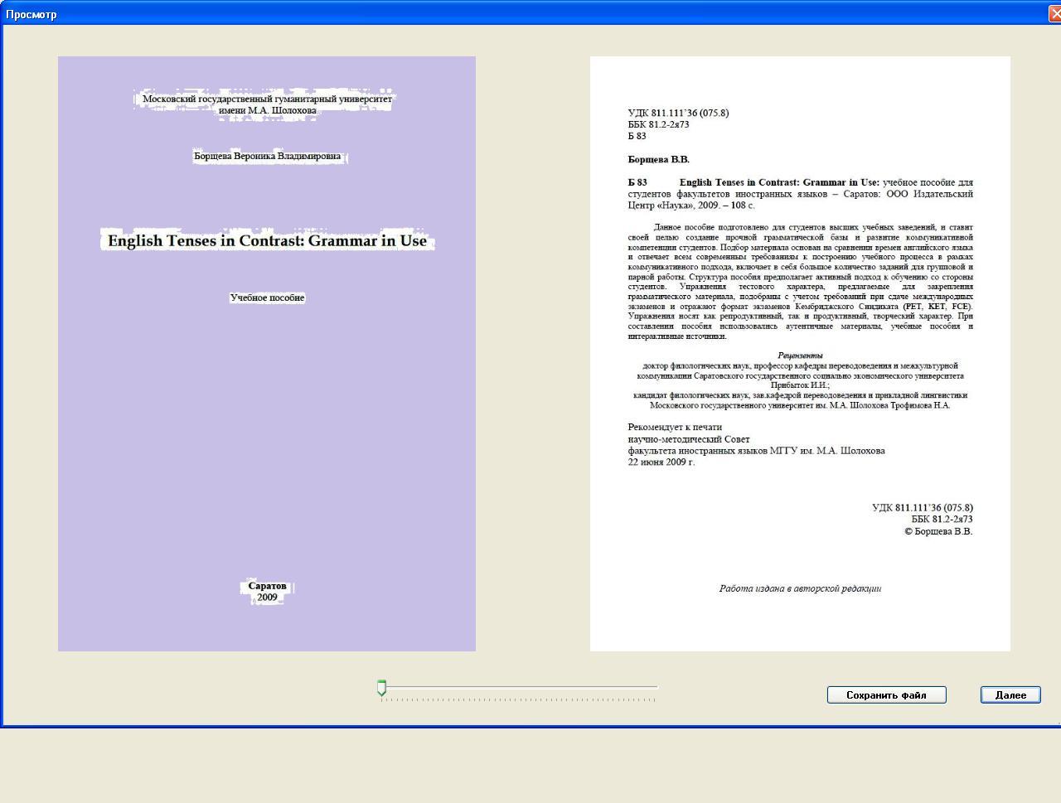Click the university name Московский государственный гуманитарный университет
This screenshot has width=1061, height=803.
point(267,99)
